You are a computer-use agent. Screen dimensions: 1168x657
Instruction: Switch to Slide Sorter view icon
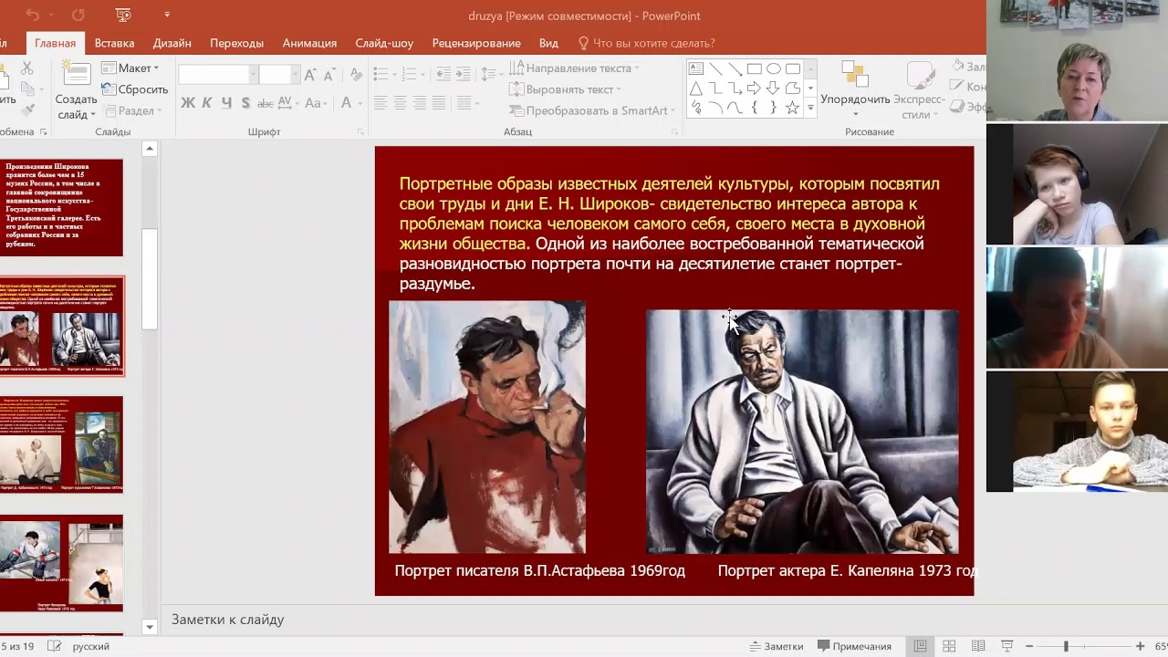click(x=949, y=646)
